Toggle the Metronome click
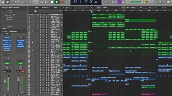This screenshot has width=172, height=96. (123, 2)
